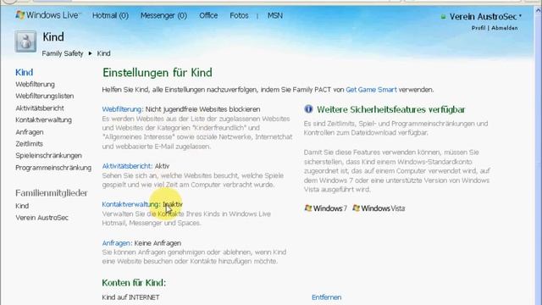Click the 'Nicht jugendfreie Websites blockieren' text
Screen dimensions: 542x305
point(203,109)
